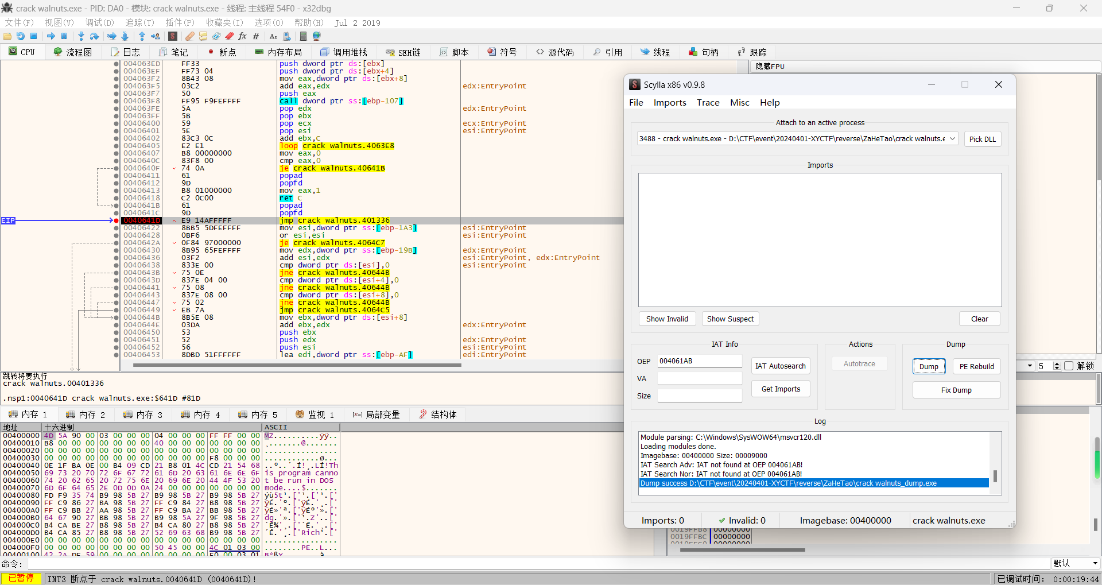Viewport: 1102px width, 585px height.
Task: Click the step into arrow icon
Action: pyautogui.click(x=81, y=36)
